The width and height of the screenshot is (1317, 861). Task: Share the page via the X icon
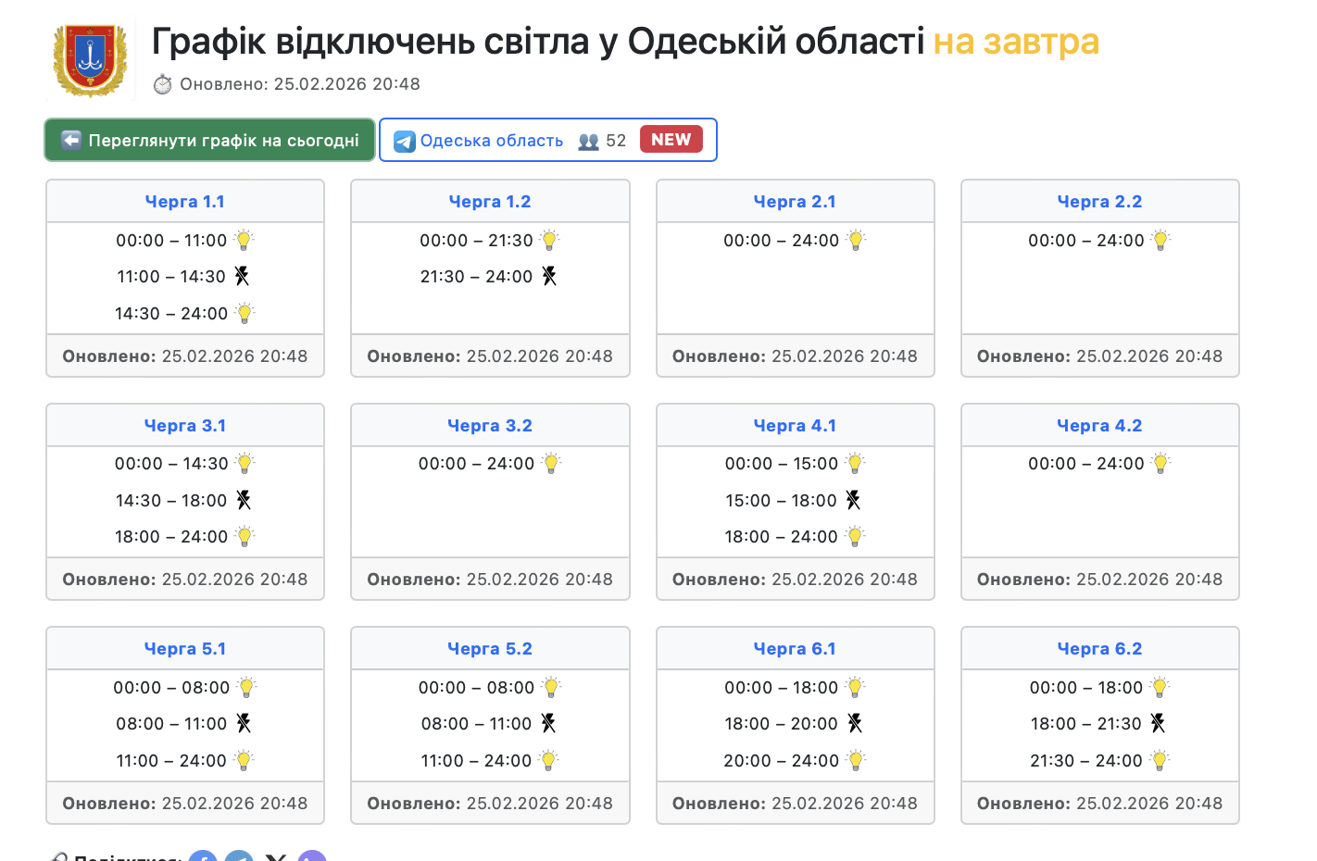pos(276,856)
